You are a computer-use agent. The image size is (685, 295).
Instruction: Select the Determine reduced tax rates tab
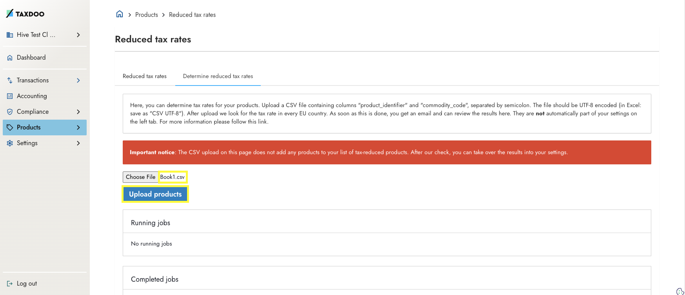point(218,76)
